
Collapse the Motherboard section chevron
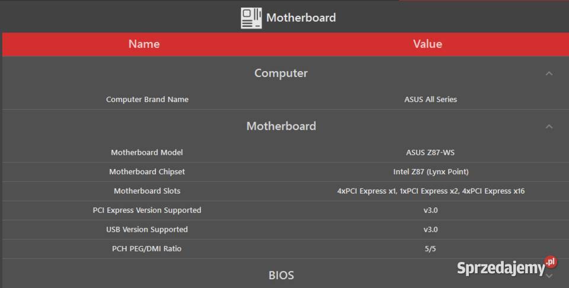pyautogui.click(x=549, y=127)
